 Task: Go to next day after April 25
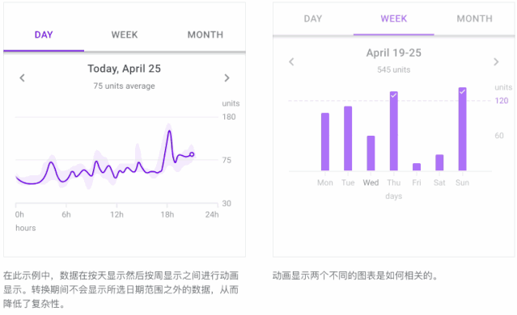click(x=227, y=78)
